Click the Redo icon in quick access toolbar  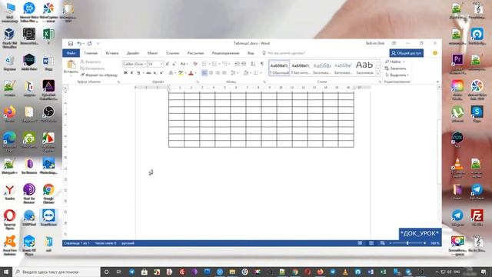(x=90, y=43)
